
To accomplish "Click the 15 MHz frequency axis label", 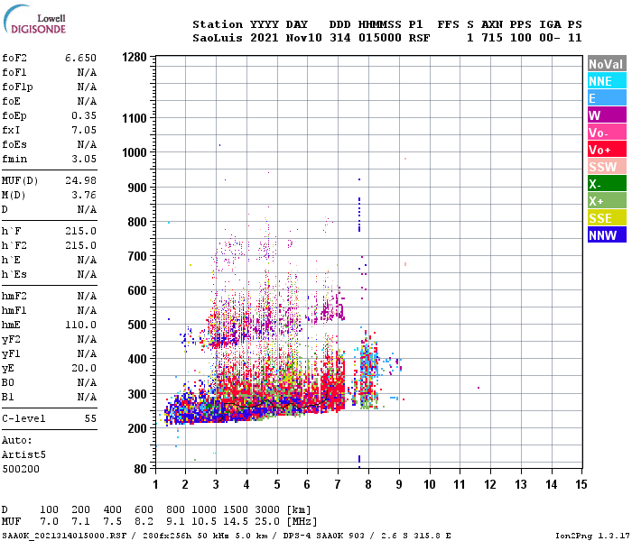I will (x=581, y=484).
